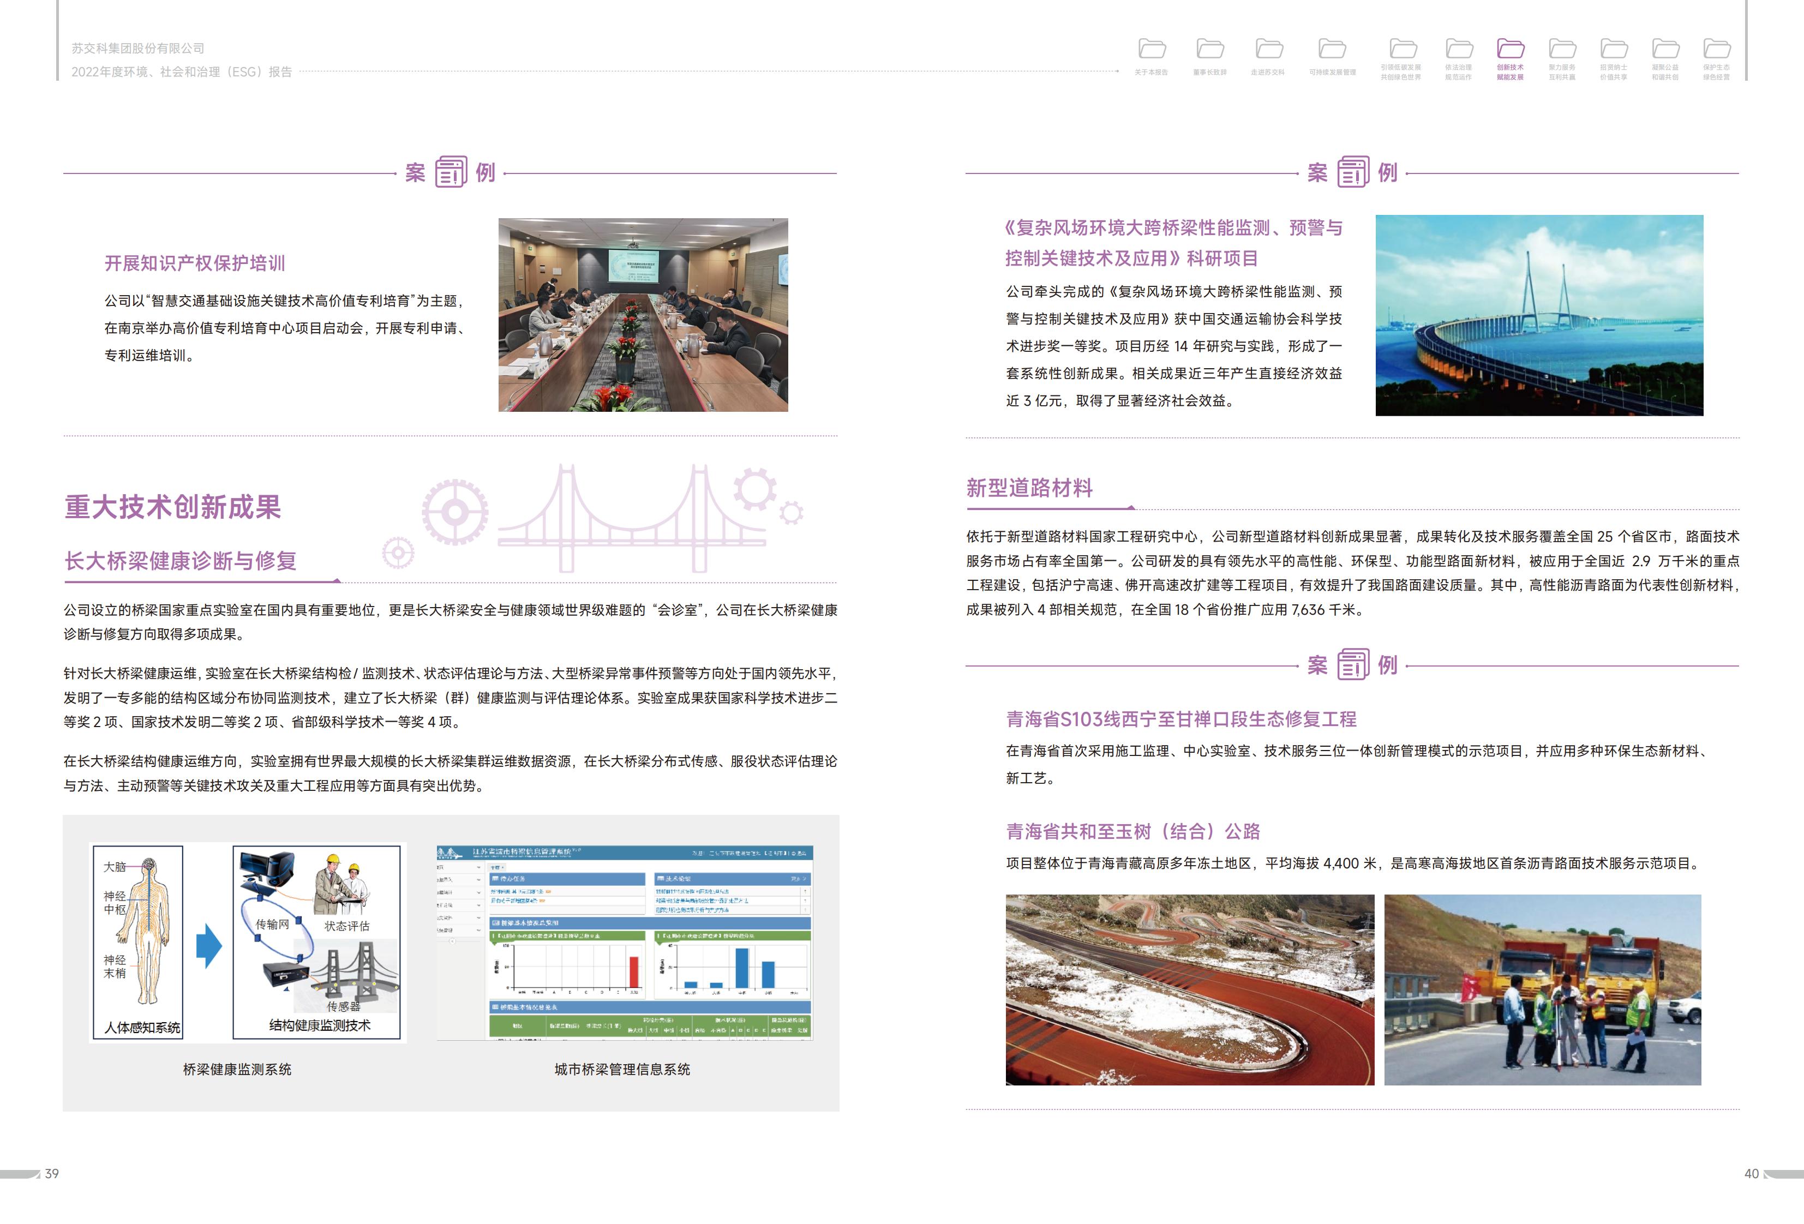
Task: Click the 案例 document icon above Qinghai projects
Action: point(1353,664)
